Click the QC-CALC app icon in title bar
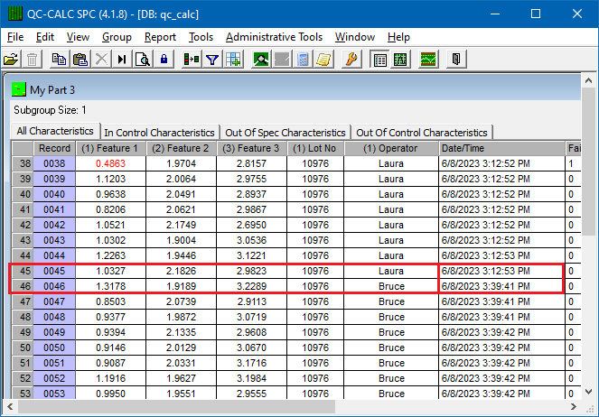This screenshot has width=599, height=417. click(x=15, y=14)
